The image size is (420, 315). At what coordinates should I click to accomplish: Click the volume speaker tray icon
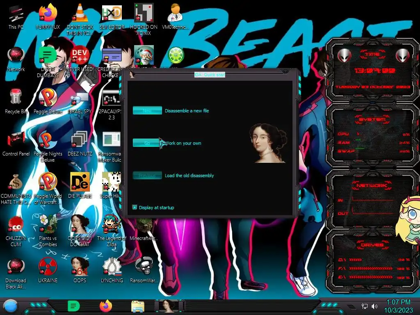point(374,306)
